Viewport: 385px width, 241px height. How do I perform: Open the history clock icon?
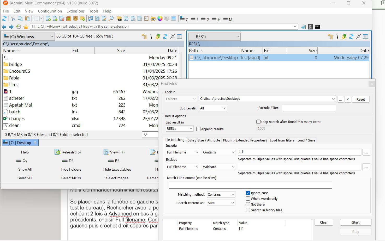tap(19, 27)
